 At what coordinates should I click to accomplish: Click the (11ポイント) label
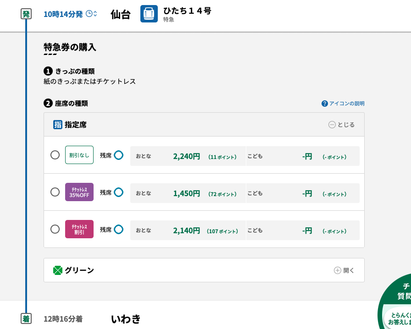[x=222, y=157]
